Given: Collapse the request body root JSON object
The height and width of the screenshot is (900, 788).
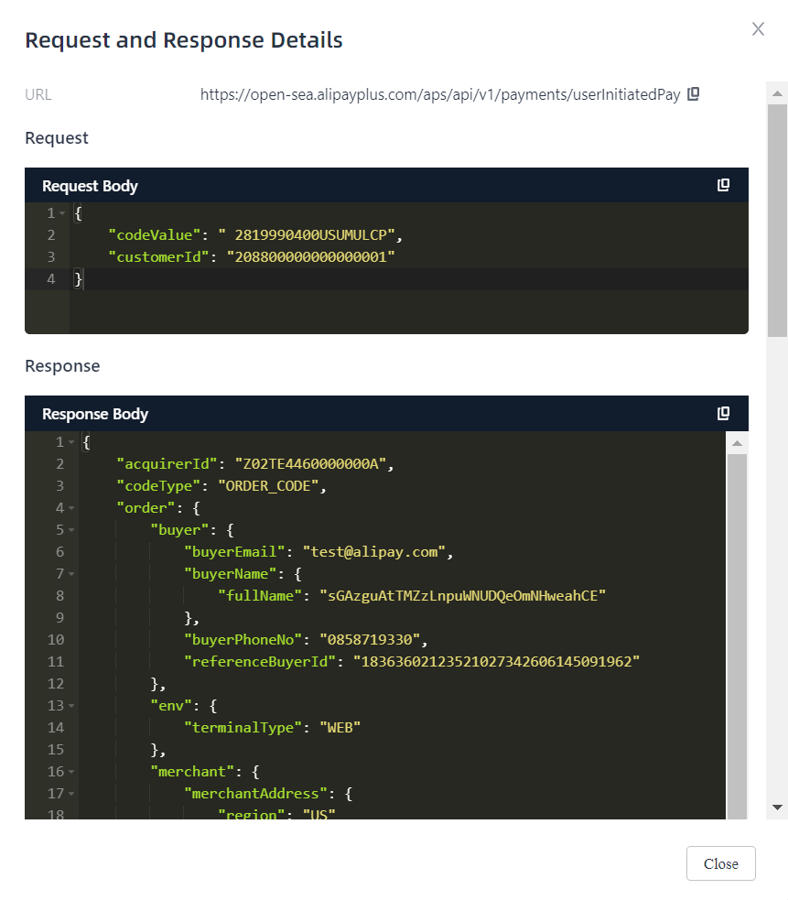Looking at the screenshot, I should 60,212.
